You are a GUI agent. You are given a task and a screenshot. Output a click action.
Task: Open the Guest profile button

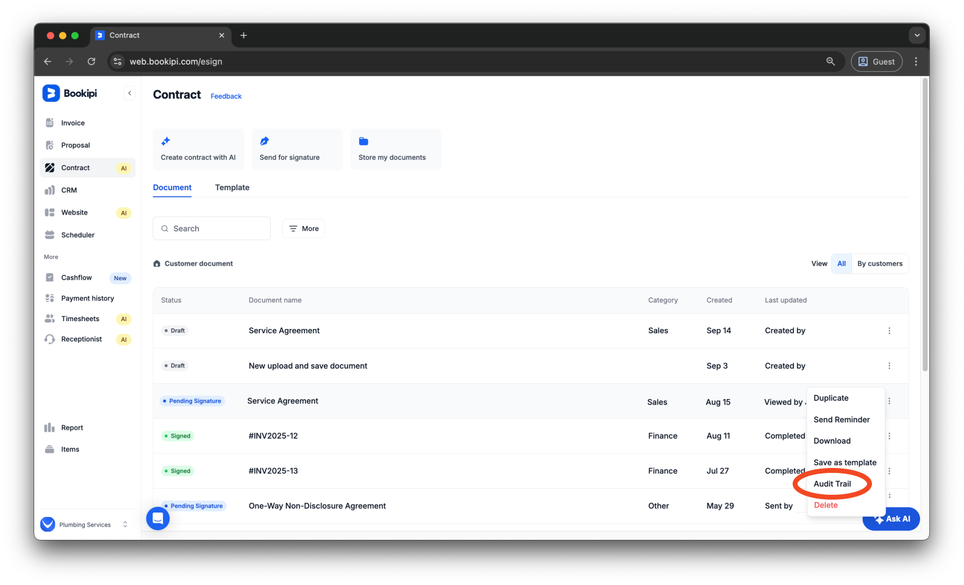876,62
